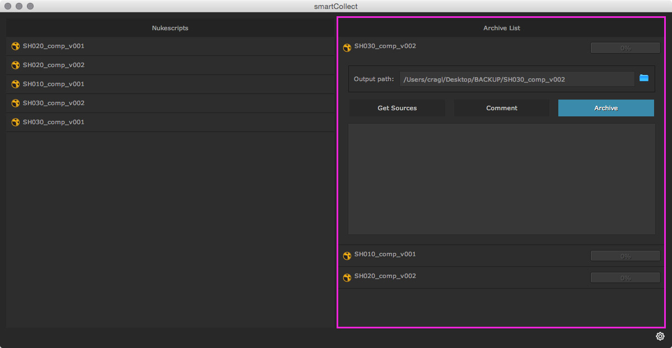Expand SH010_comp_v001 in the Archive List

pyautogui.click(x=385, y=255)
